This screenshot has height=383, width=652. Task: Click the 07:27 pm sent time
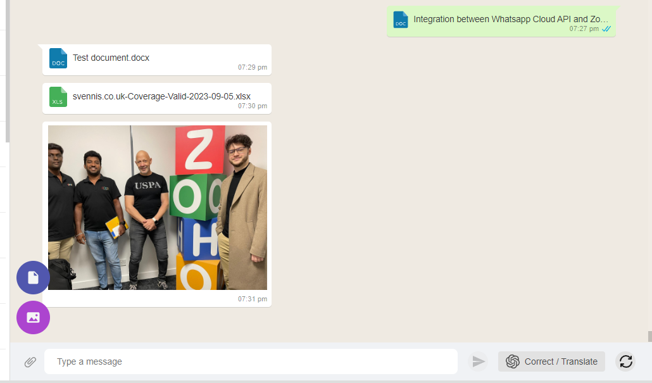(x=584, y=28)
